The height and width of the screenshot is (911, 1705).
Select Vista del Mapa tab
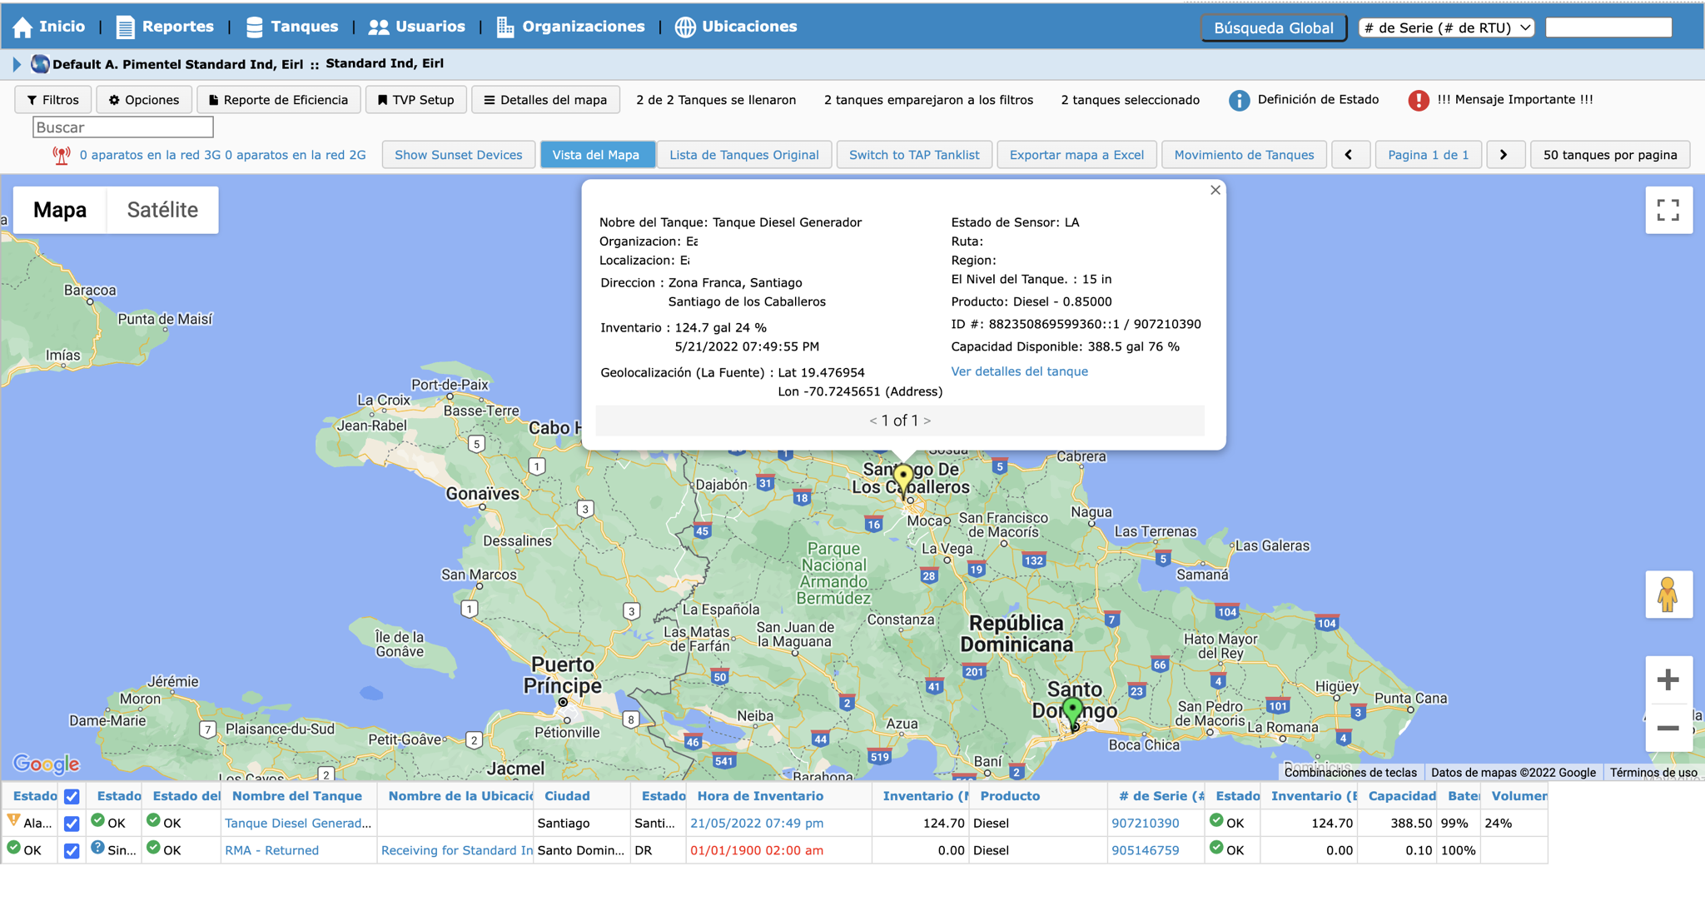click(x=597, y=155)
